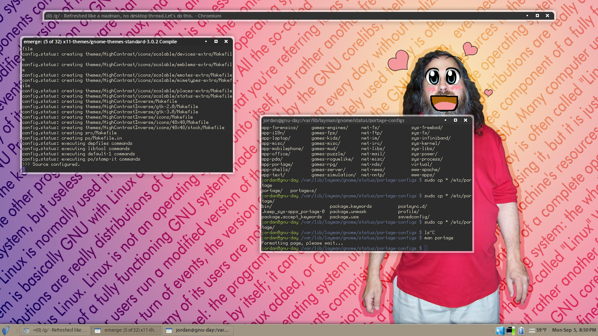Click the 'creating po/Makefile.in' line
The width and height of the screenshot is (598, 336).
coord(72,138)
